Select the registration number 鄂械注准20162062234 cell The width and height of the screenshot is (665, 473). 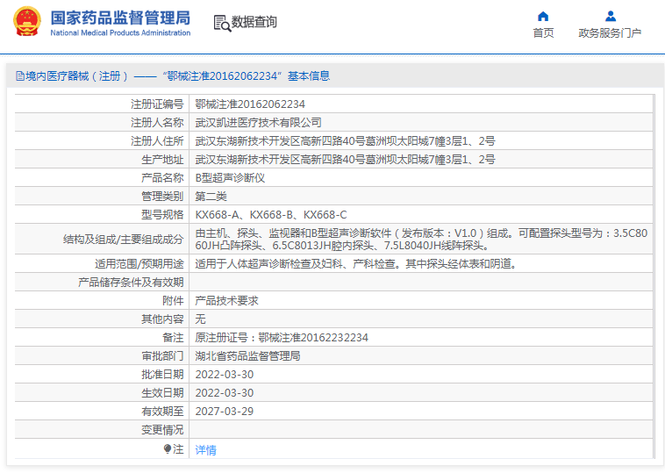tap(250, 104)
